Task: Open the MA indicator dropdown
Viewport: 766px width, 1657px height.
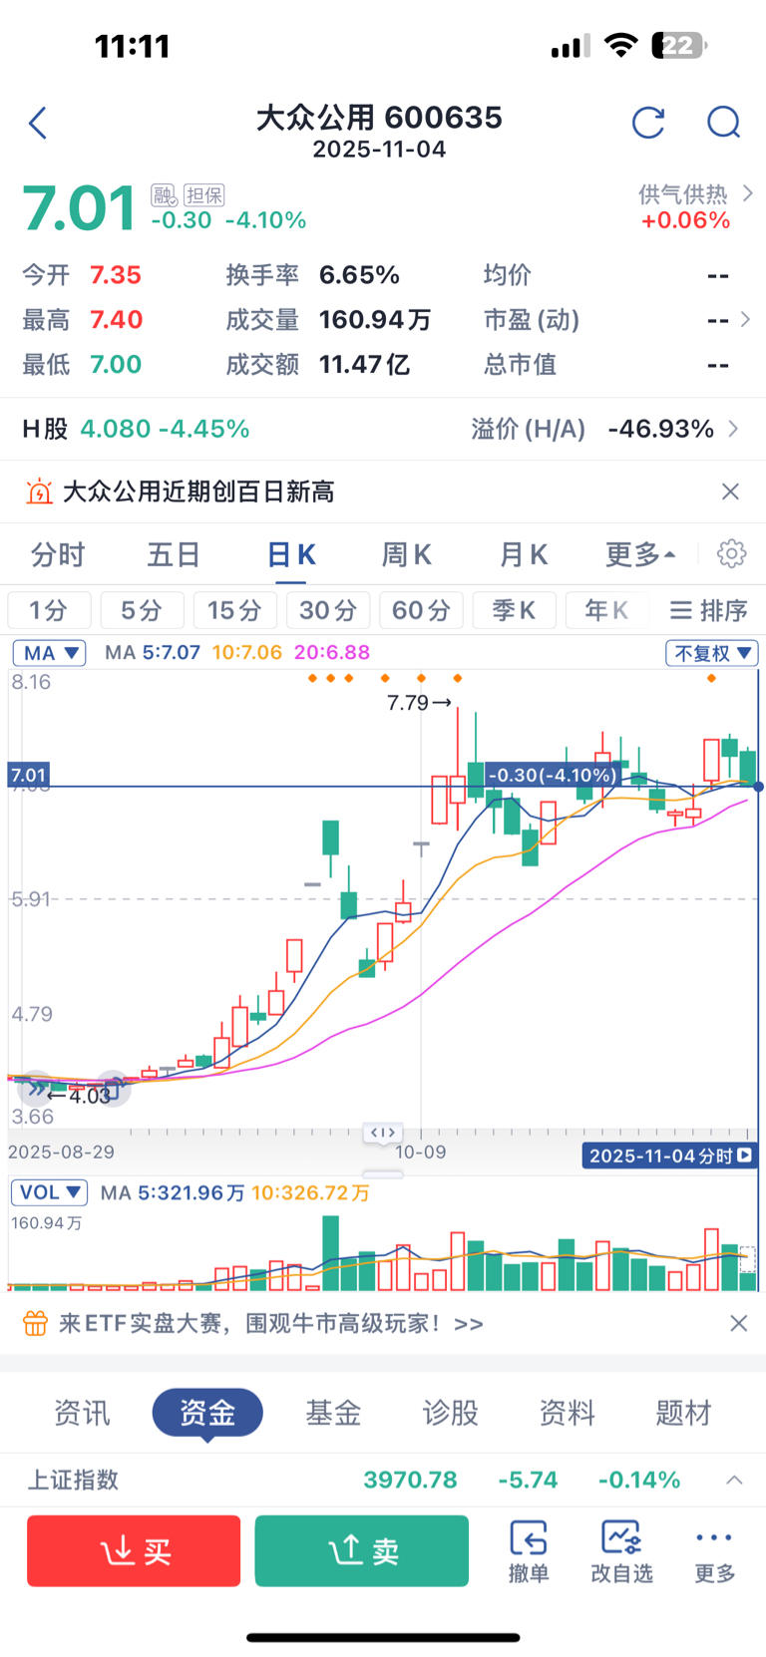Action: click(x=50, y=653)
